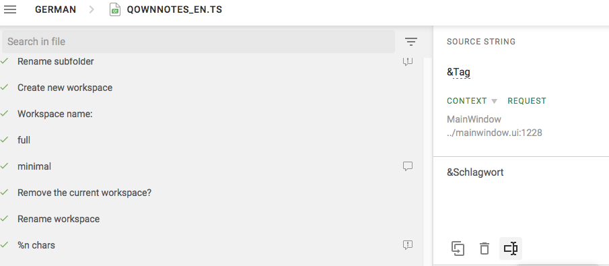
Task: Open the hamburger main menu
Action: 10,9
